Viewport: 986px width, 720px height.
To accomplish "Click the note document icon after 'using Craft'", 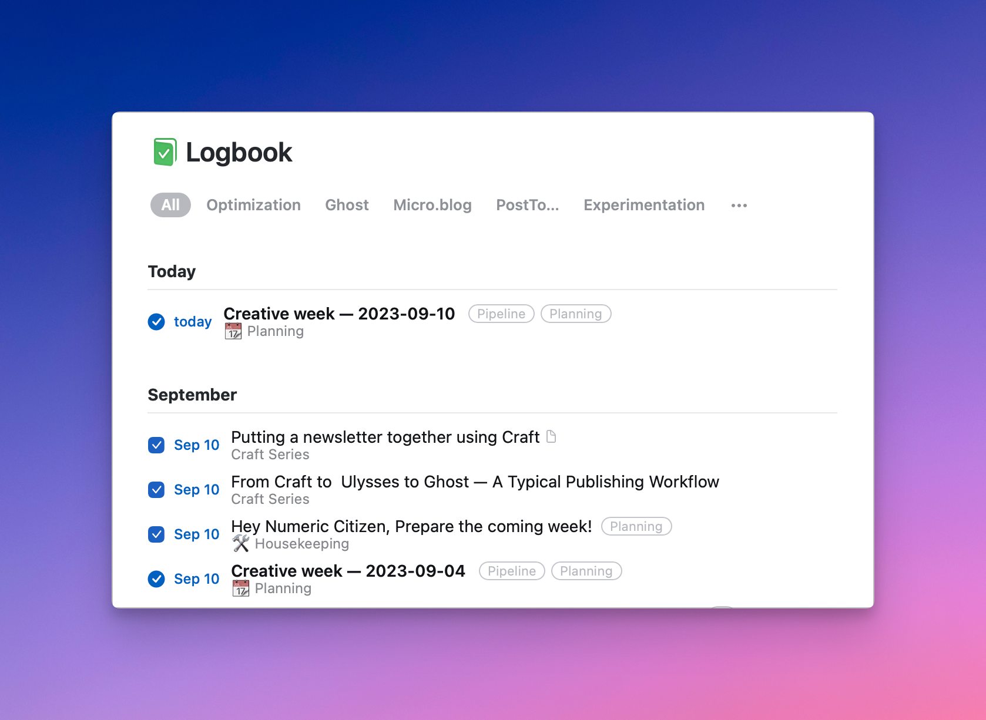I will tap(551, 436).
